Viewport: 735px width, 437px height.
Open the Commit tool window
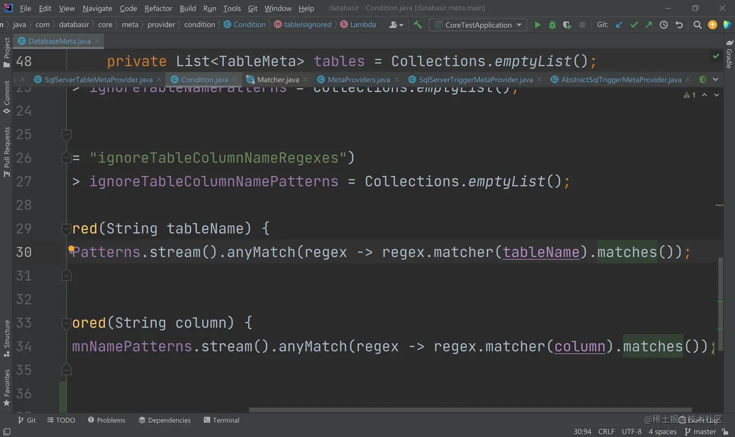(6, 97)
